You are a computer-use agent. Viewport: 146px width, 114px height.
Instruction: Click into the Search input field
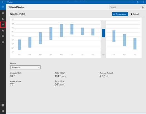[x=125, y=7]
